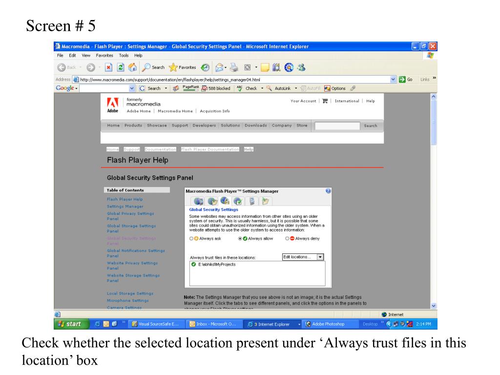Click the AutoLink button on Google toolbar
Viewport: 500px width, 375px height.
coord(279,88)
